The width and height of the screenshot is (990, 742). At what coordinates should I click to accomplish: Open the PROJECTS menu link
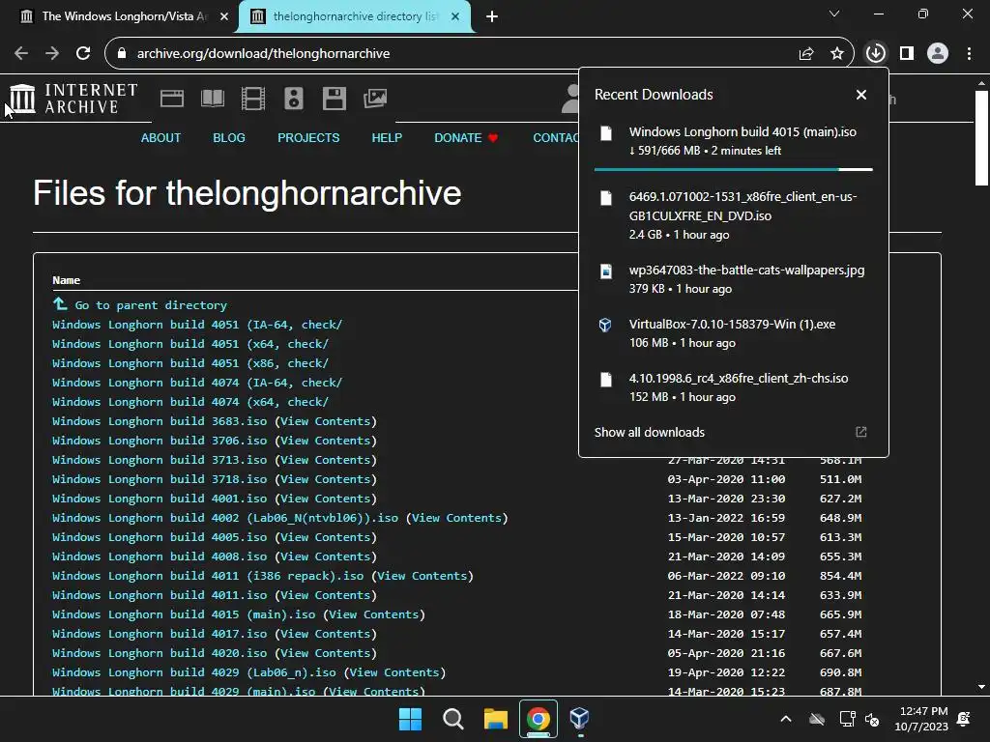click(x=308, y=137)
